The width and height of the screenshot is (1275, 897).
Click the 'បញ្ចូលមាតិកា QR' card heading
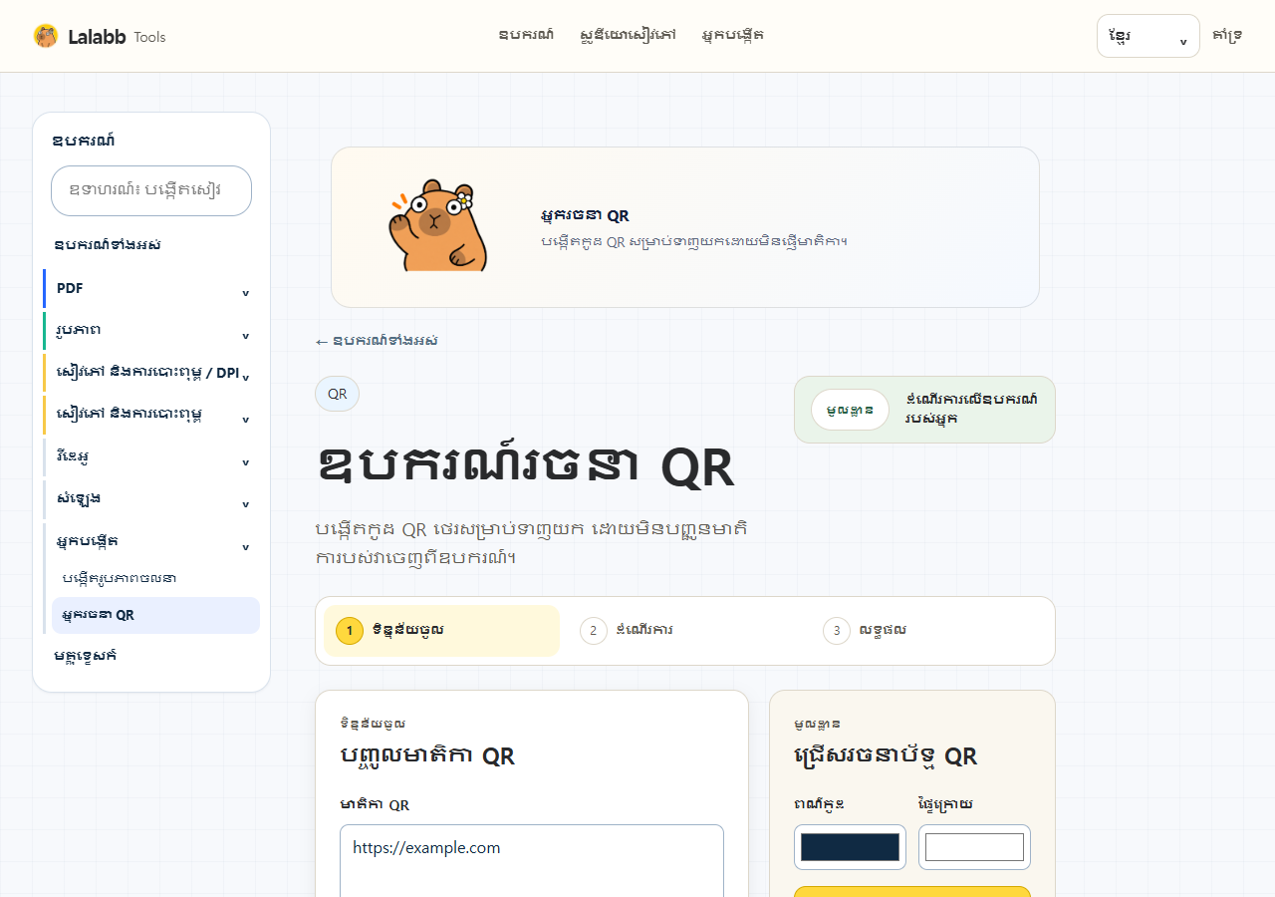click(427, 755)
